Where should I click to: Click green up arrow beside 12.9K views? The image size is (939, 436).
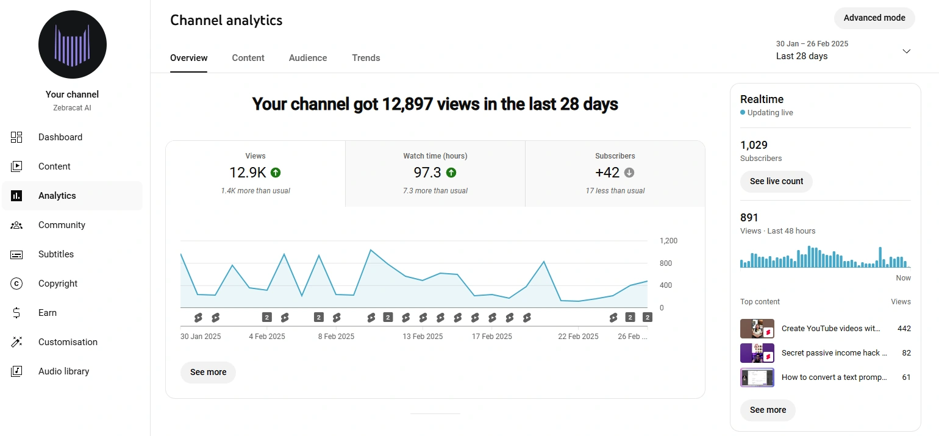276,173
